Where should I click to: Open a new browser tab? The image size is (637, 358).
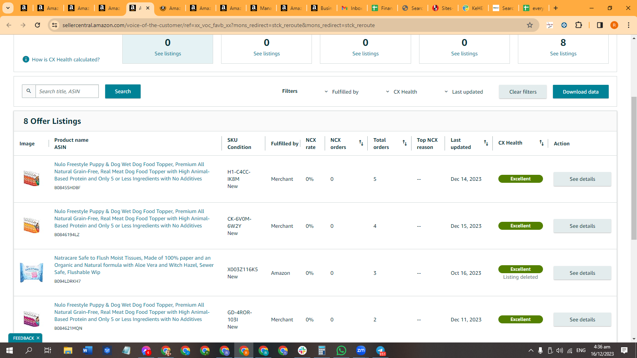coord(556,8)
